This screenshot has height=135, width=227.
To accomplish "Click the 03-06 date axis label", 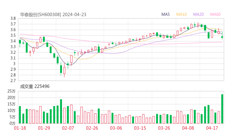I will click(x=116, y=128).
